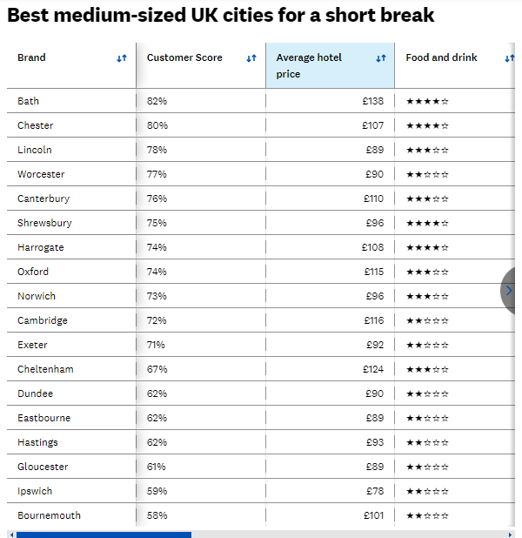Click Cambridge hotel price £116
Image resolution: width=522 pixels, height=538 pixels.
[x=374, y=320]
